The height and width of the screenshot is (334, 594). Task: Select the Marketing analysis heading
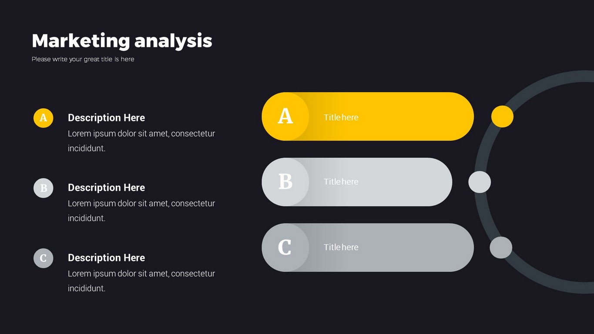pyautogui.click(x=122, y=41)
